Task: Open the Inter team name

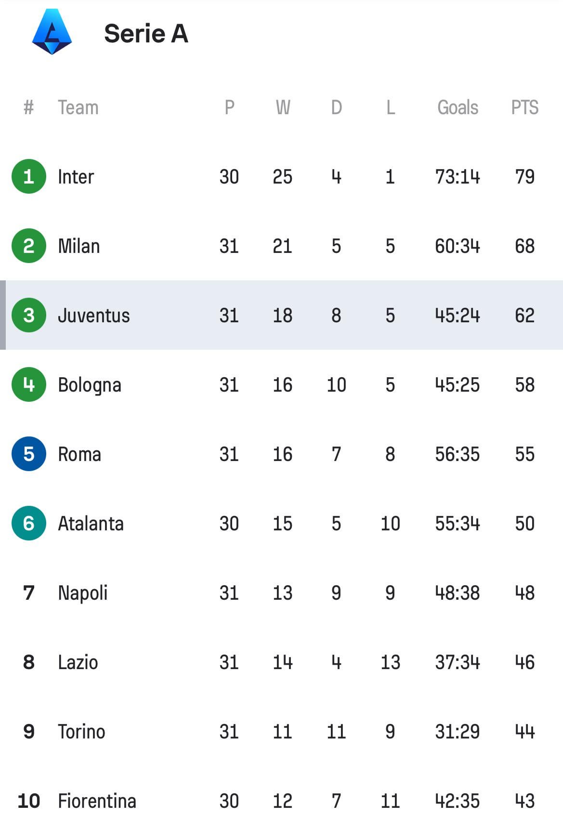Action: [76, 177]
